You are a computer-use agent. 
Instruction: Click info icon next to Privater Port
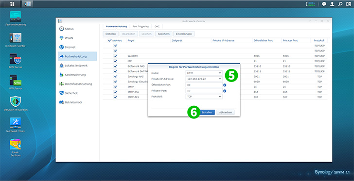tap(225, 91)
